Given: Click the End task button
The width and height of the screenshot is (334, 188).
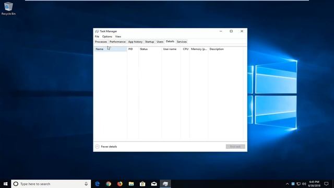Looking at the screenshot, I should pos(235,147).
